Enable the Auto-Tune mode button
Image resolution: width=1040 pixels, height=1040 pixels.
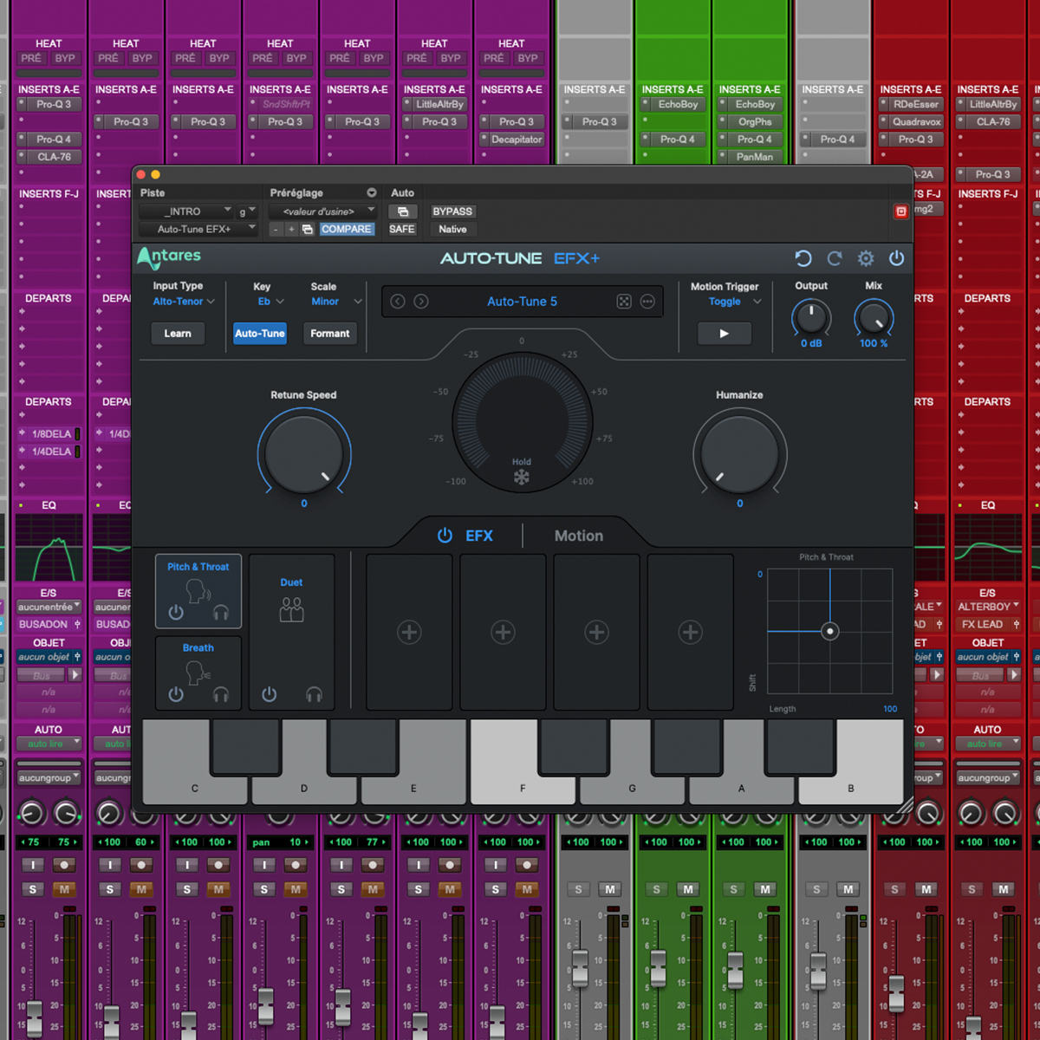click(x=260, y=334)
